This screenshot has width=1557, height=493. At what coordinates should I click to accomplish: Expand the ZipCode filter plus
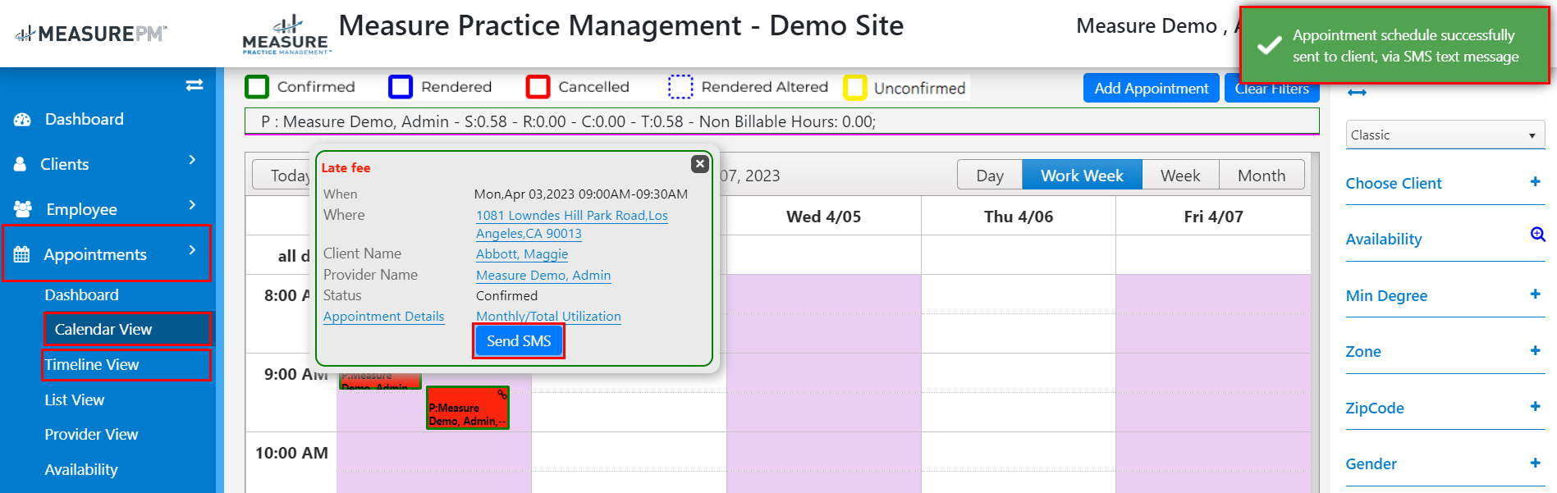1535,407
